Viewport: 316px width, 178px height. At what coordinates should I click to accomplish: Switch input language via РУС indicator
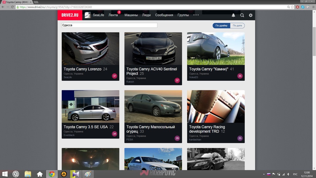(295, 174)
